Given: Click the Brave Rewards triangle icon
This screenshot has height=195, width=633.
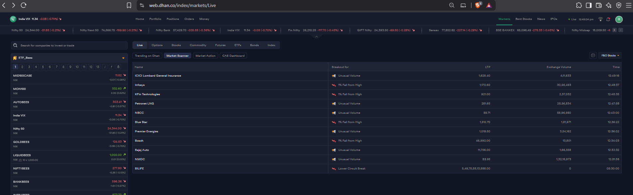Looking at the screenshot, I should click(x=489, y=5).
